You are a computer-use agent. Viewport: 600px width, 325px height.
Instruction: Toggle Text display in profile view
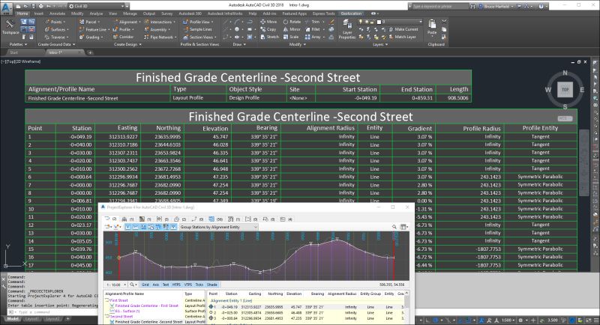pos(166,285)
